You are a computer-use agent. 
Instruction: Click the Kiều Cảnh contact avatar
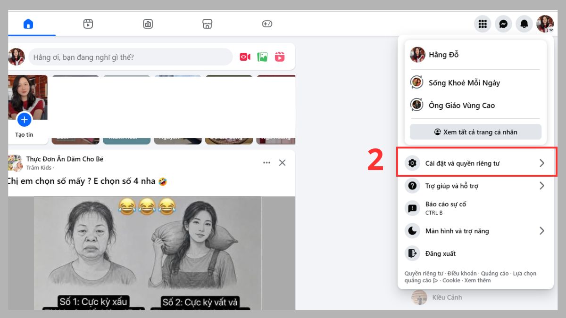419,297
